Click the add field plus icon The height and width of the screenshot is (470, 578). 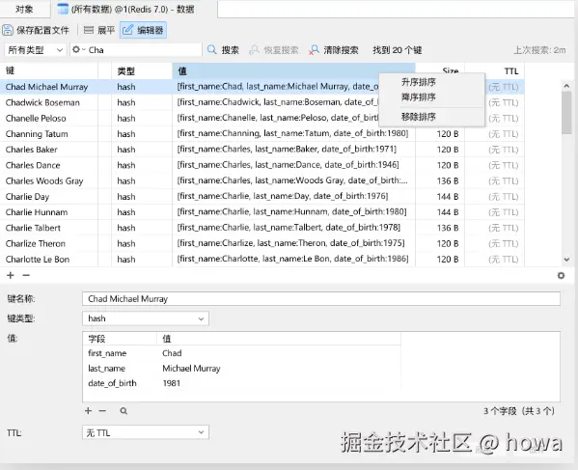click(x=88, y=411)
